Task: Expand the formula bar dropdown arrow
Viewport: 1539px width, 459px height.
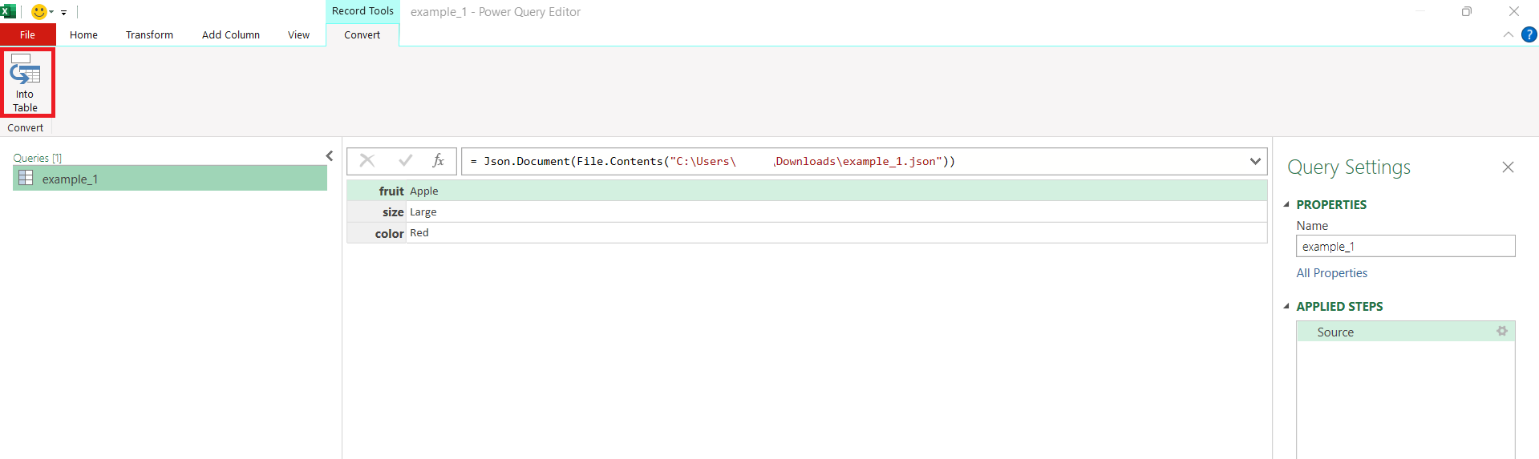Action: pos(1255,161)
